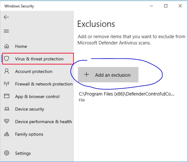Open Family options in the sidebar
The image size is (188, 162).
click(29, 134)
